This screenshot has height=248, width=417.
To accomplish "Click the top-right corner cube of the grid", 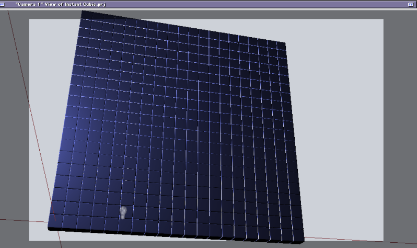I will pyautogui.click(x=280, y=46).
